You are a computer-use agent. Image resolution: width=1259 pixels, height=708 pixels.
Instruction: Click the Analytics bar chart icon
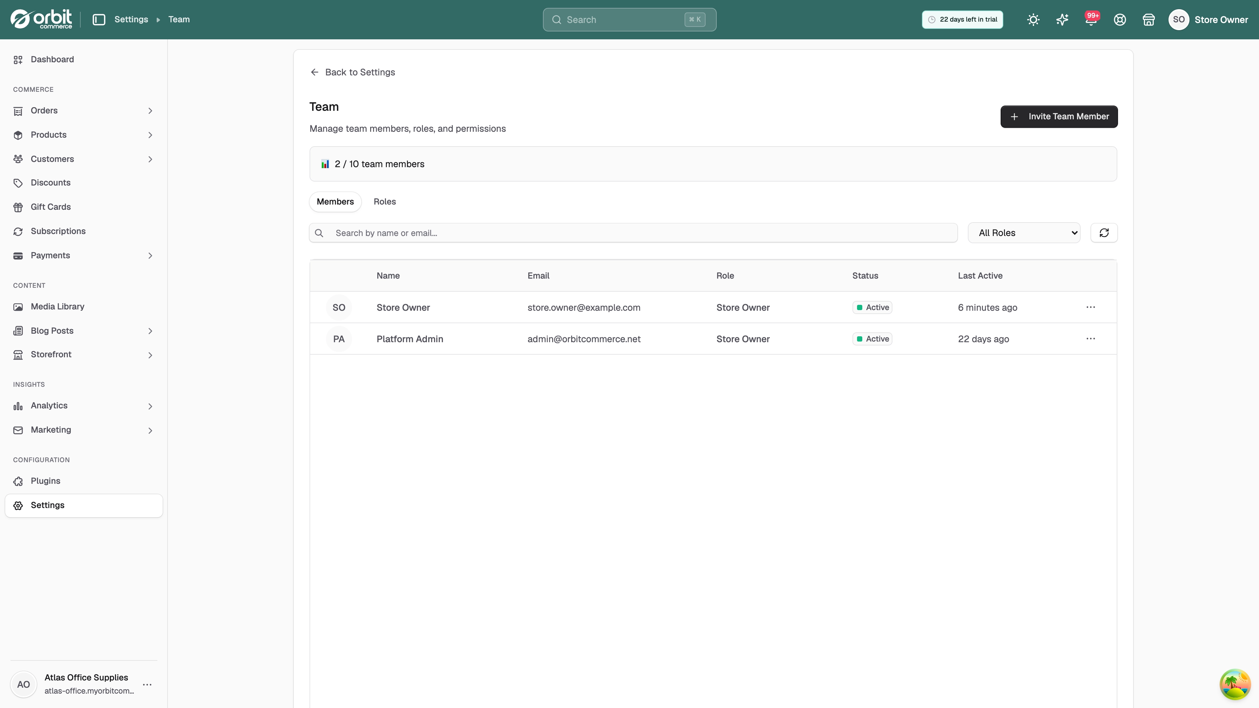[x=18, y=406]
